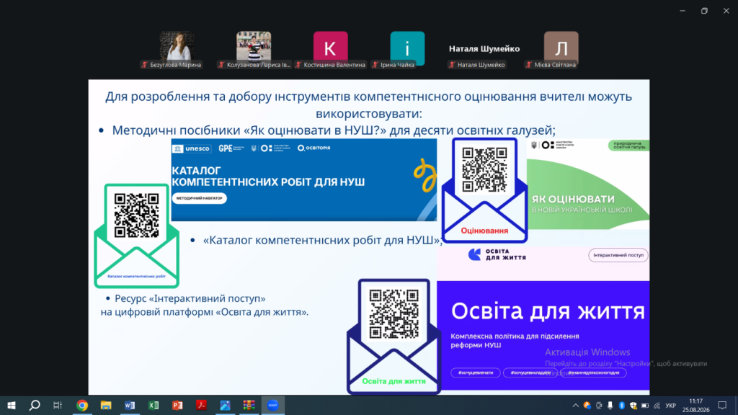The height and width of the screenshot is (415, 738).
Task: Click muted mic icon for Костишина Валентина
Action: [298, 65]
